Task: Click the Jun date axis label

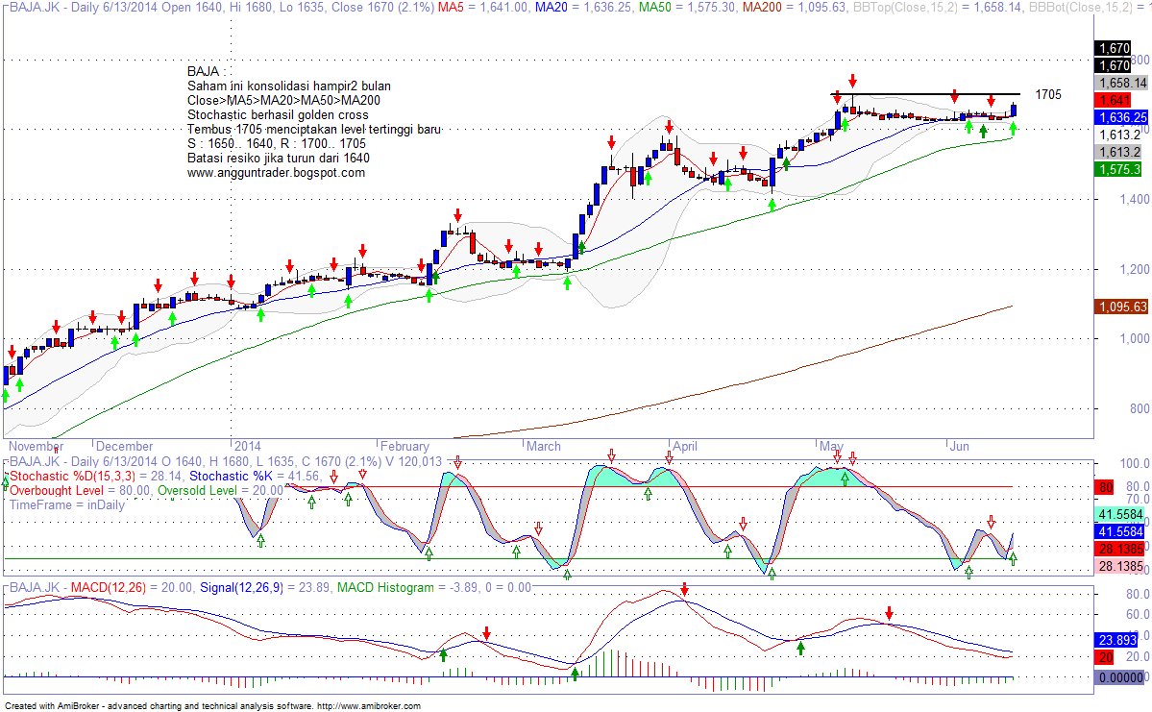Action: coord(960,446)
